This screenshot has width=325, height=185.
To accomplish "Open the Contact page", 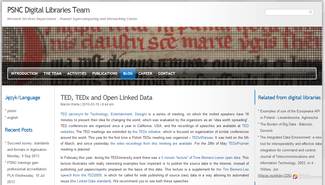I will click(x=167, y=73).
